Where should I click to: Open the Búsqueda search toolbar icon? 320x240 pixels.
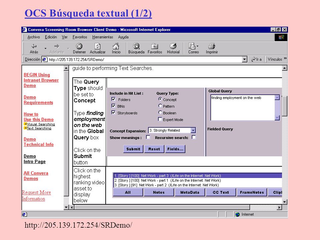click(x=136, y=46)
